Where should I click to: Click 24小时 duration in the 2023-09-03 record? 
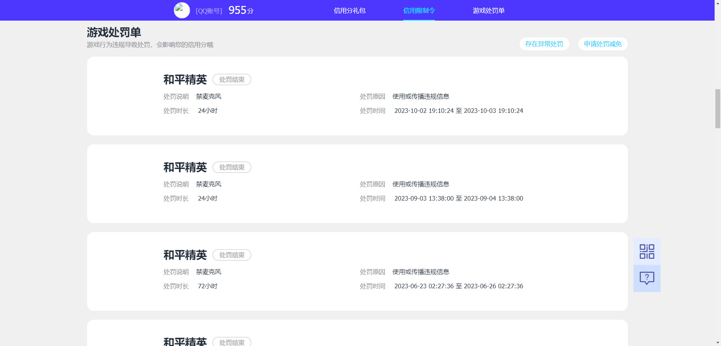point(208,198)
